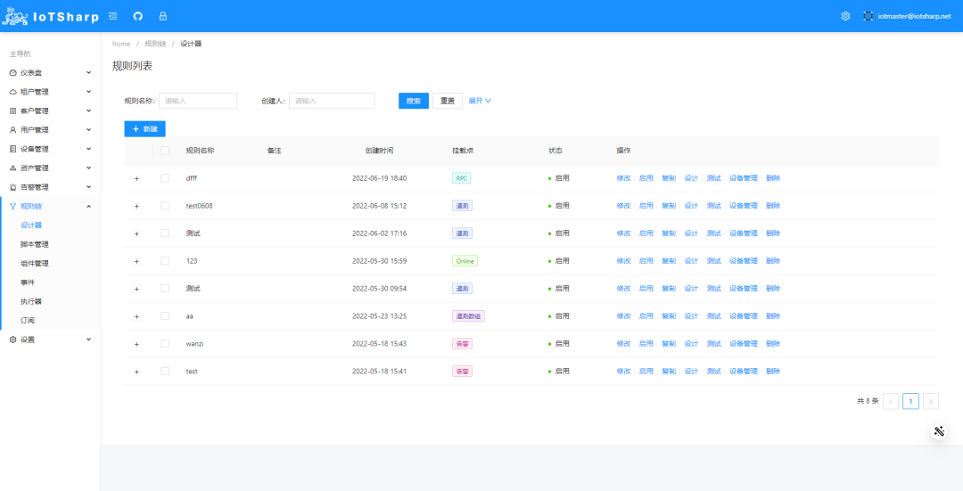The width and height of the screenshot is (963, 491).
Task: Click the lock screen icon in header
Action: point(162,16)
